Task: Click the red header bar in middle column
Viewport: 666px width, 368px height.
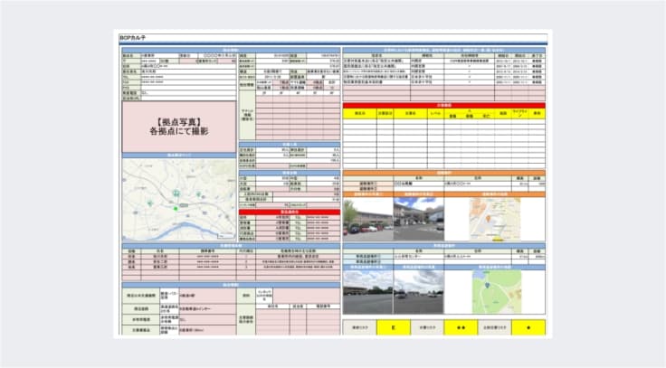Action: 290,212
